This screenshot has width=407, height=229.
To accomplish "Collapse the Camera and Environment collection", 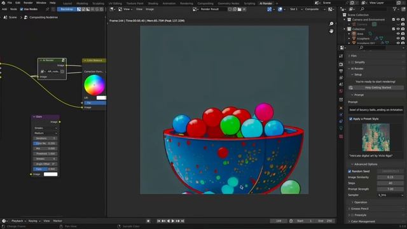I will click(x=345, y=20).
